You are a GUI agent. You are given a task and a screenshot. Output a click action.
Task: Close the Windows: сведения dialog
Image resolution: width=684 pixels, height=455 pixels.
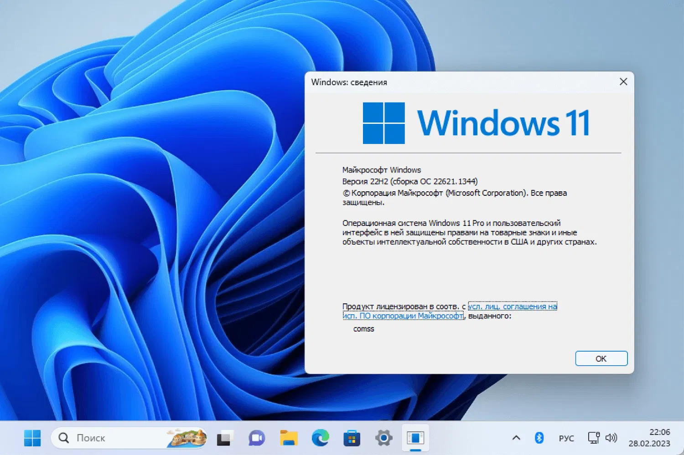[x=623, y=82]
